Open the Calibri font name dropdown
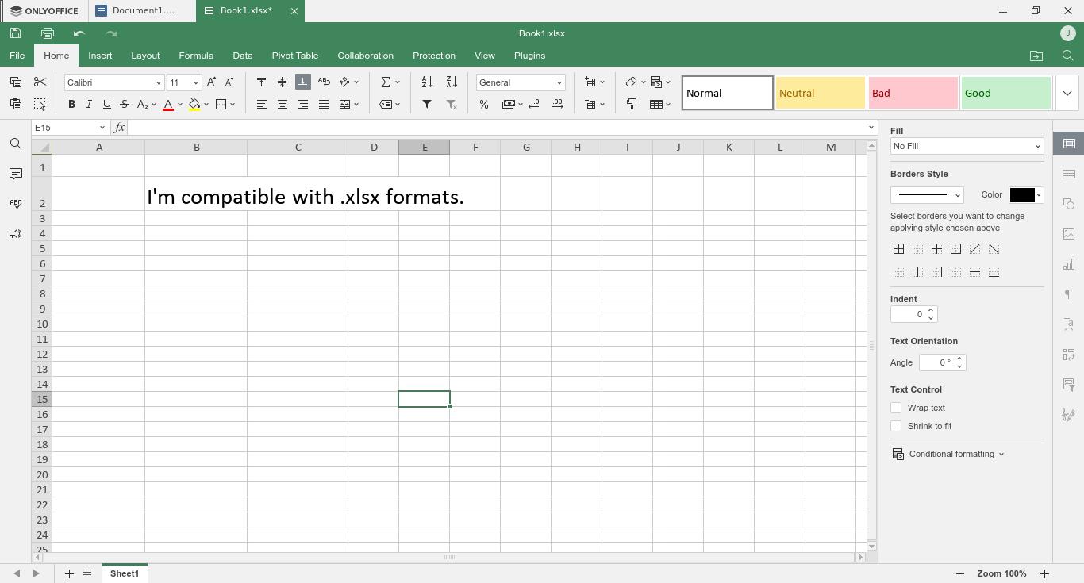The height and width of the screenshot is (583, 1084). 158,82
